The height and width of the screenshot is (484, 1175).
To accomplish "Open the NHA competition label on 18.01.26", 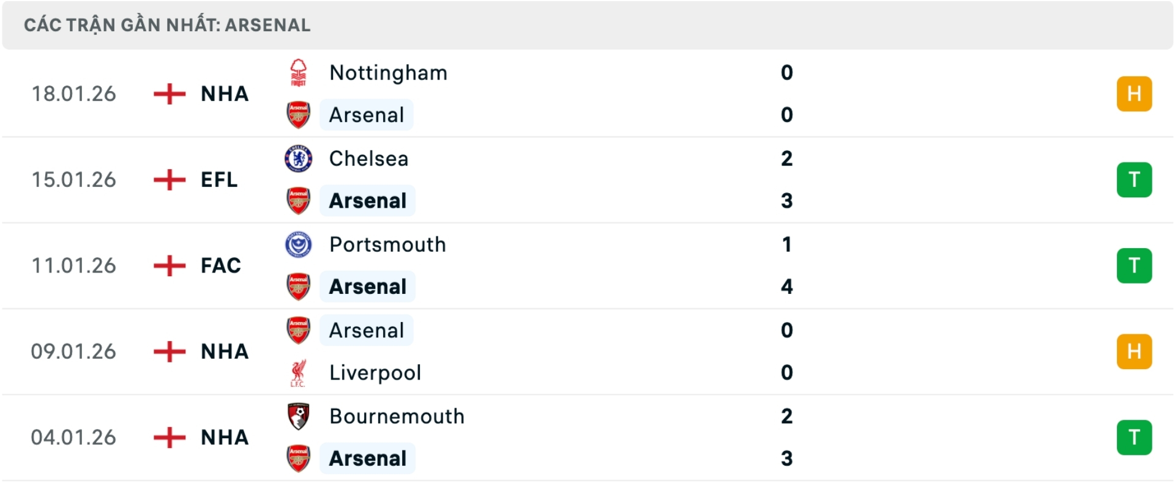I will coord(223,93).
